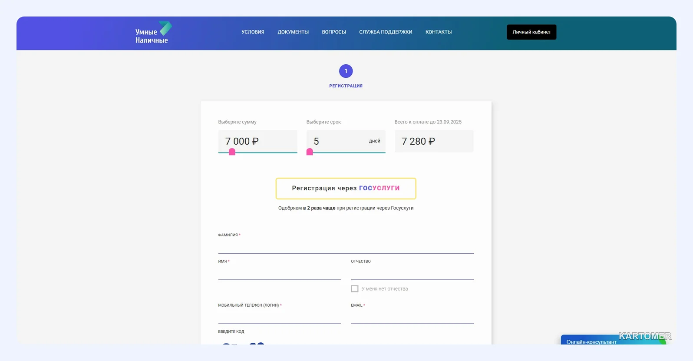Click the 5 дней term field

[346, 141]
